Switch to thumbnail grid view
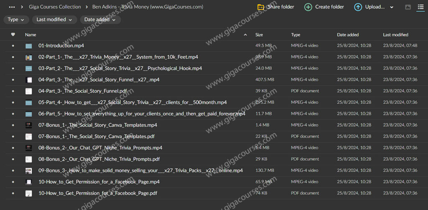 (408, 7)
